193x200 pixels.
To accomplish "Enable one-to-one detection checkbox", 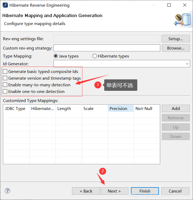I will 5,91.
